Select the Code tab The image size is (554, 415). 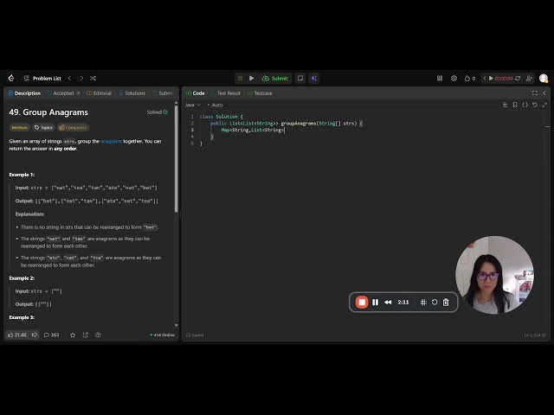coord(195,93)
